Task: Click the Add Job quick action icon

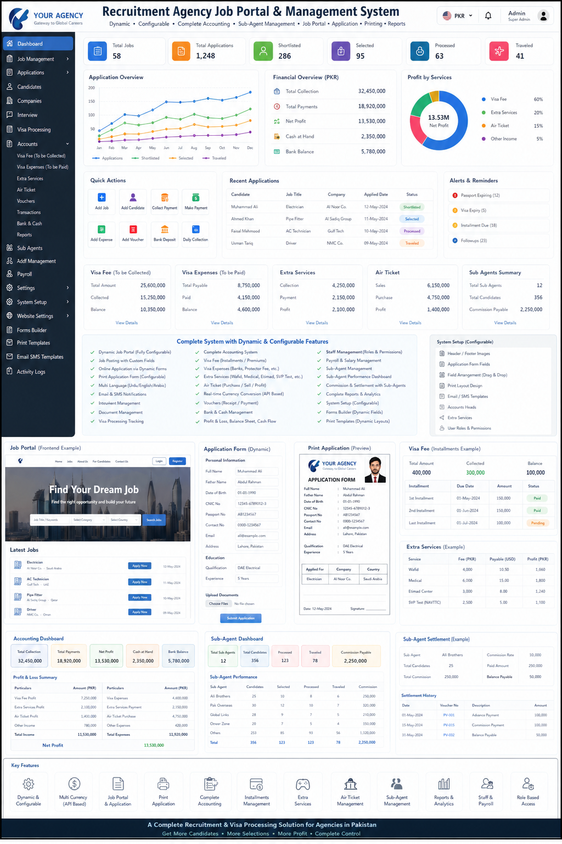Action: click(102, 198)
